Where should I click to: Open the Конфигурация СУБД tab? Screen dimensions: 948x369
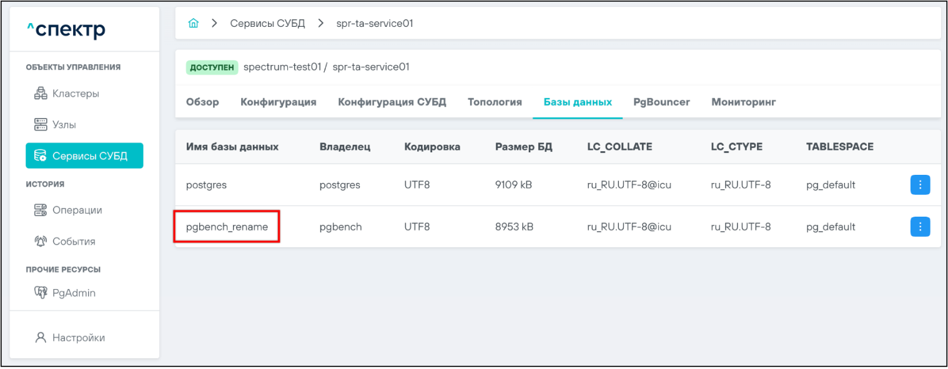pos(392,102)
